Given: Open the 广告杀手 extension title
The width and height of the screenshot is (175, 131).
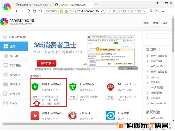Looking at the screenshot, I should point(123,113).
